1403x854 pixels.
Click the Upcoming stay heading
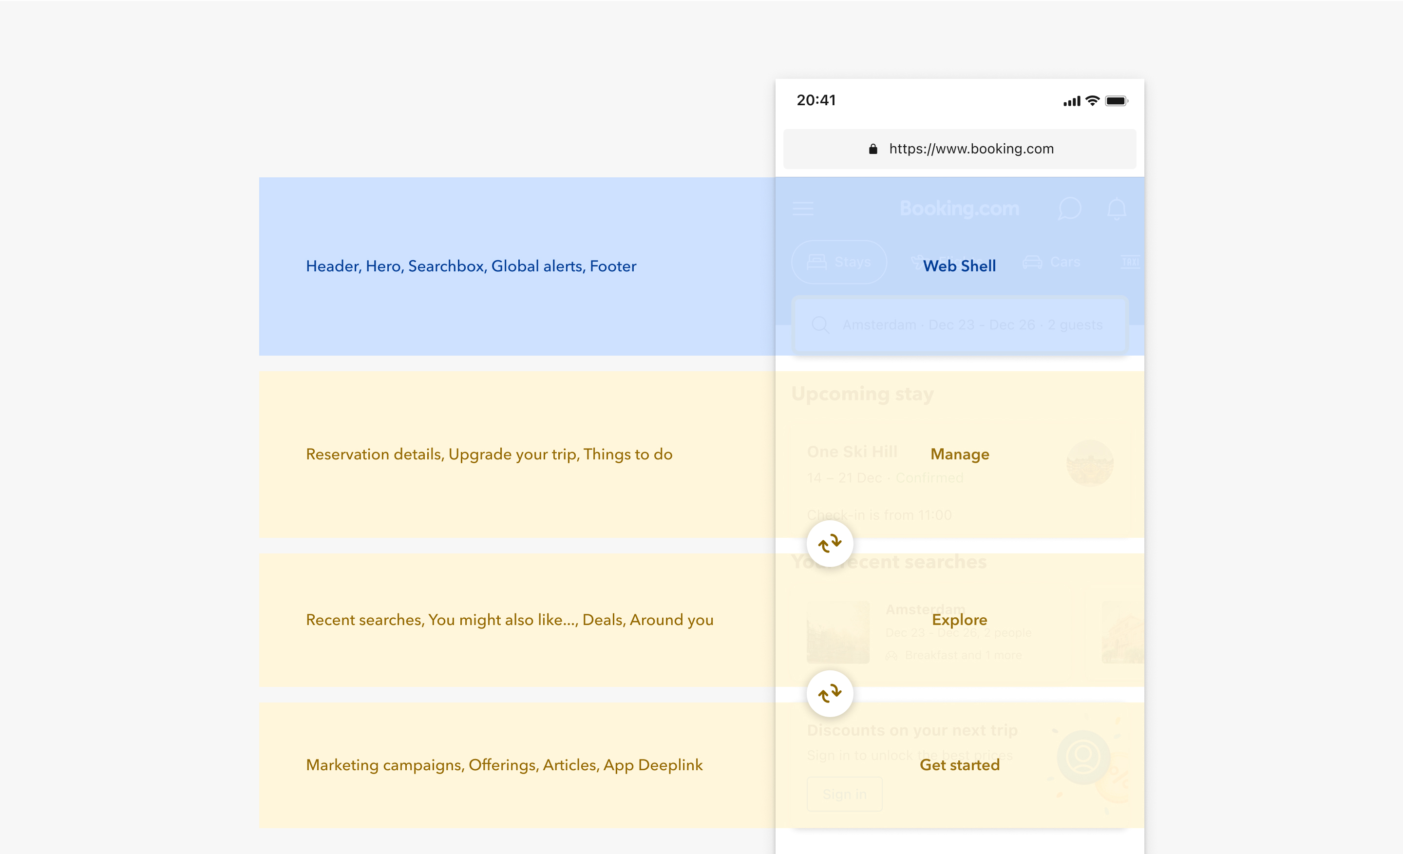point(863,394)
